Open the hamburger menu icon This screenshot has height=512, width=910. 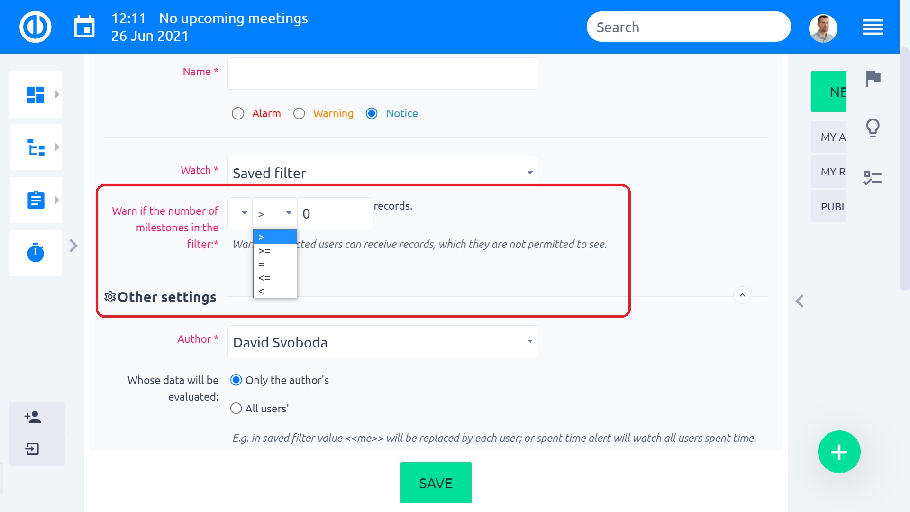coord(873,27)
